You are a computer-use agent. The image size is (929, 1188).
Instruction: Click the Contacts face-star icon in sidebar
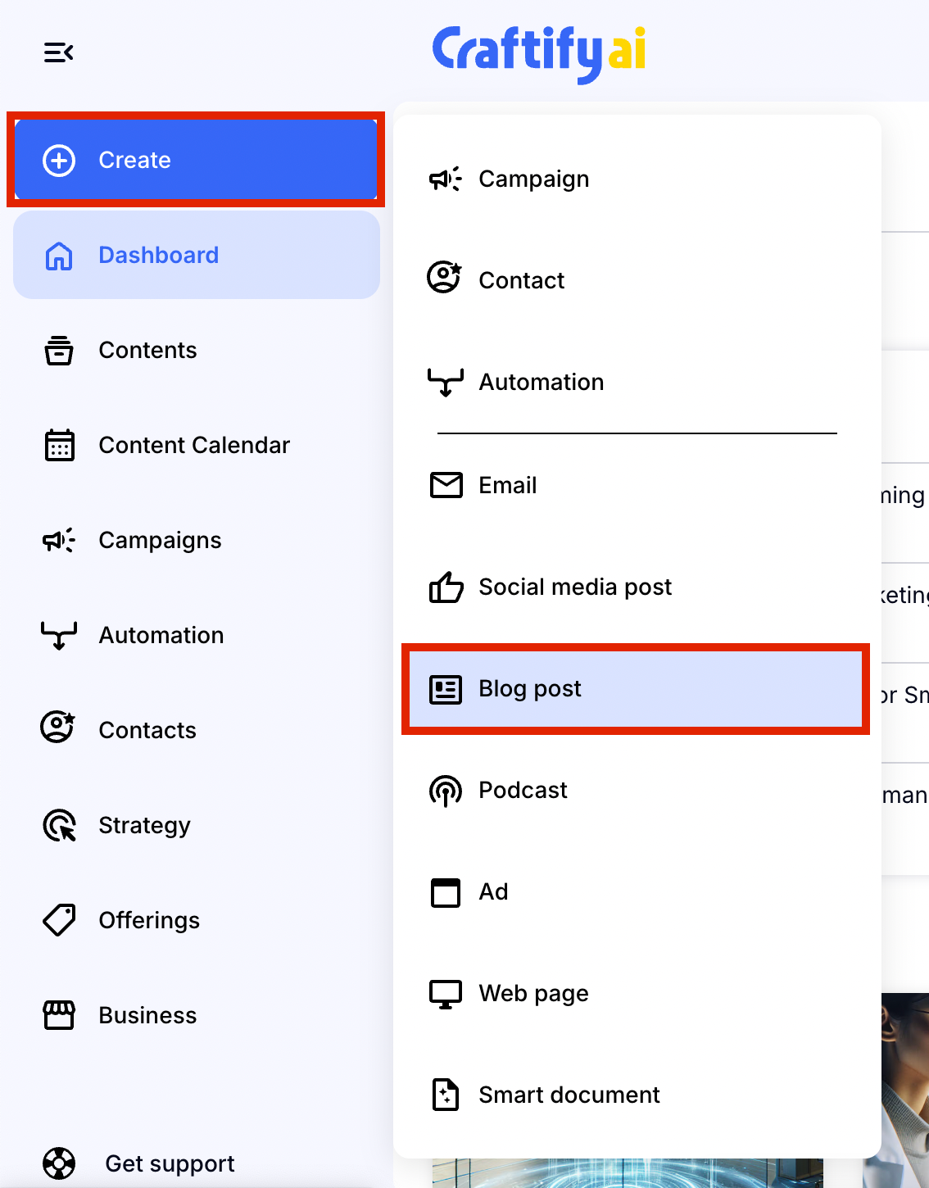click(x=58, y=728)
